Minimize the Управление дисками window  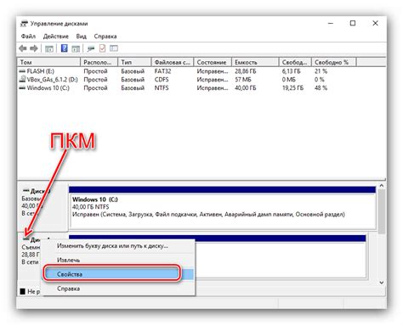tap(331, 23)
